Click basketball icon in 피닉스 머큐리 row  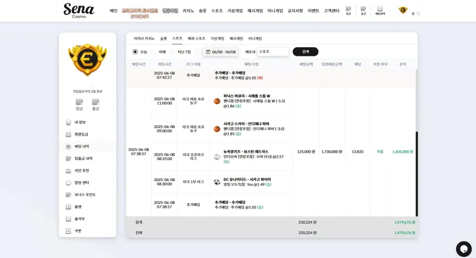tap(217, 101)
